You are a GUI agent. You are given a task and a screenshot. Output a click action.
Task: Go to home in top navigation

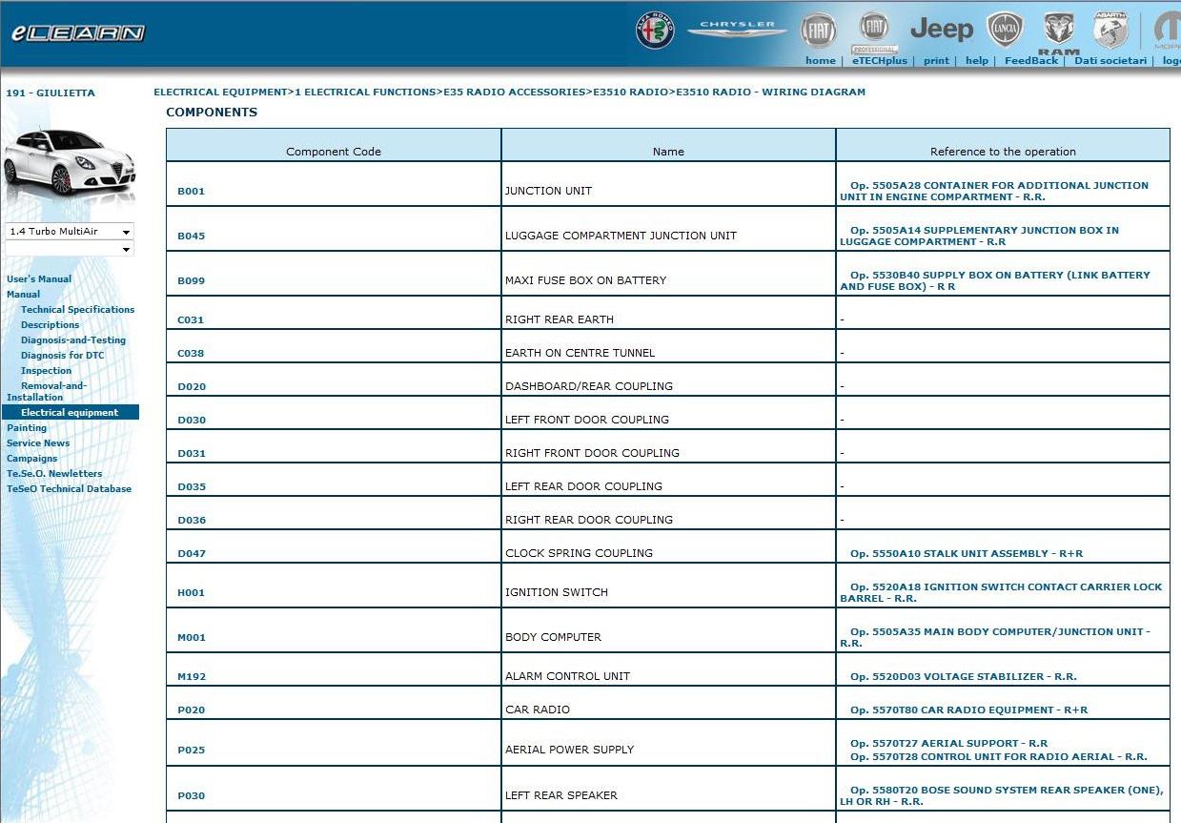[820, 60]
